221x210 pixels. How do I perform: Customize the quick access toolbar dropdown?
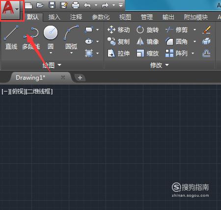[121, 5]
